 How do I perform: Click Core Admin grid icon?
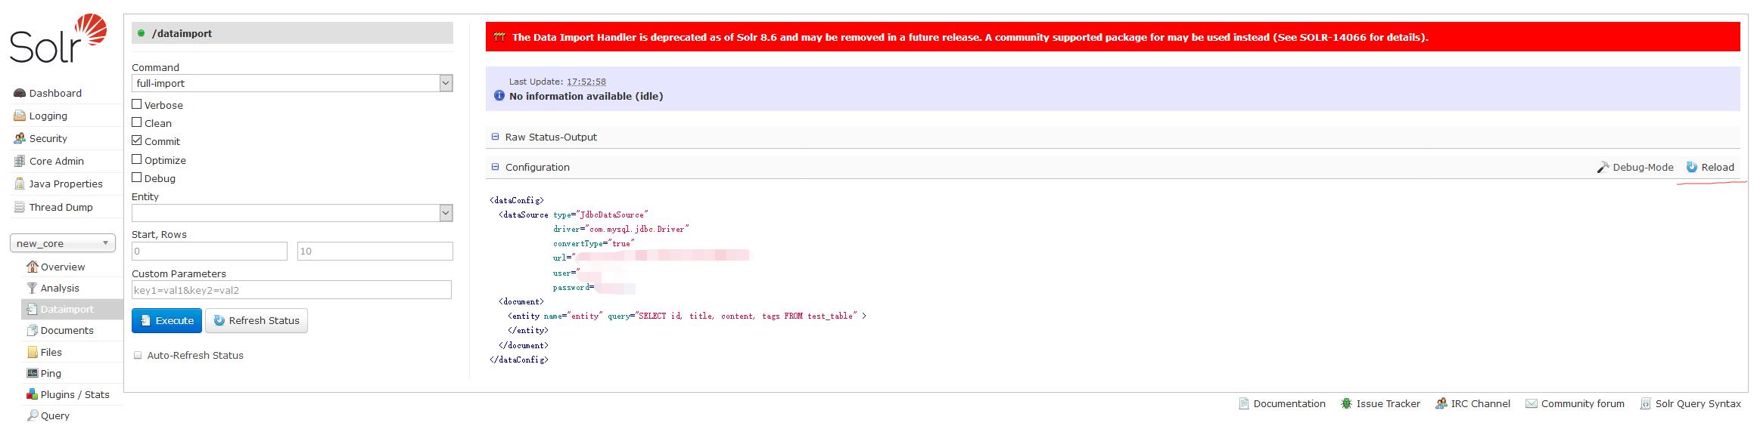(20, 161)
